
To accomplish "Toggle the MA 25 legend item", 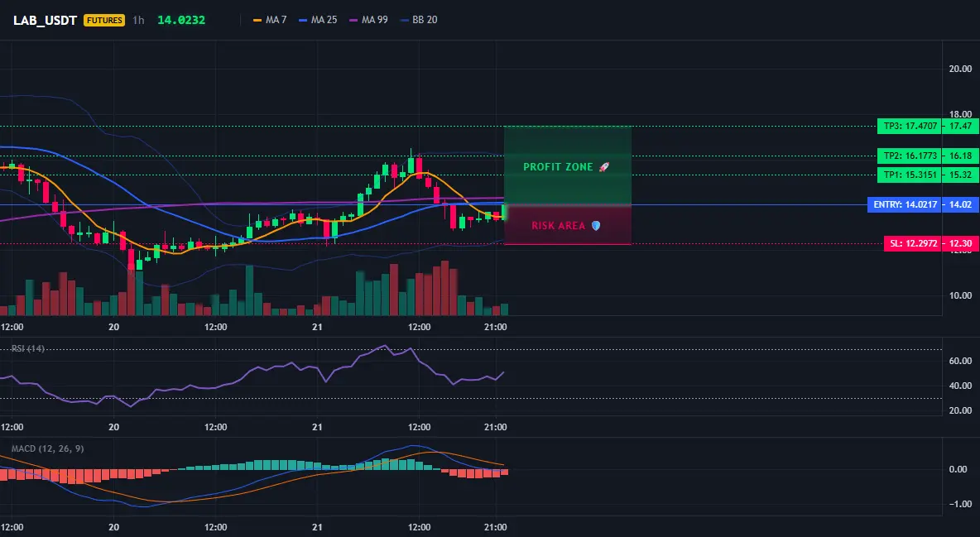I will [318, 20].
